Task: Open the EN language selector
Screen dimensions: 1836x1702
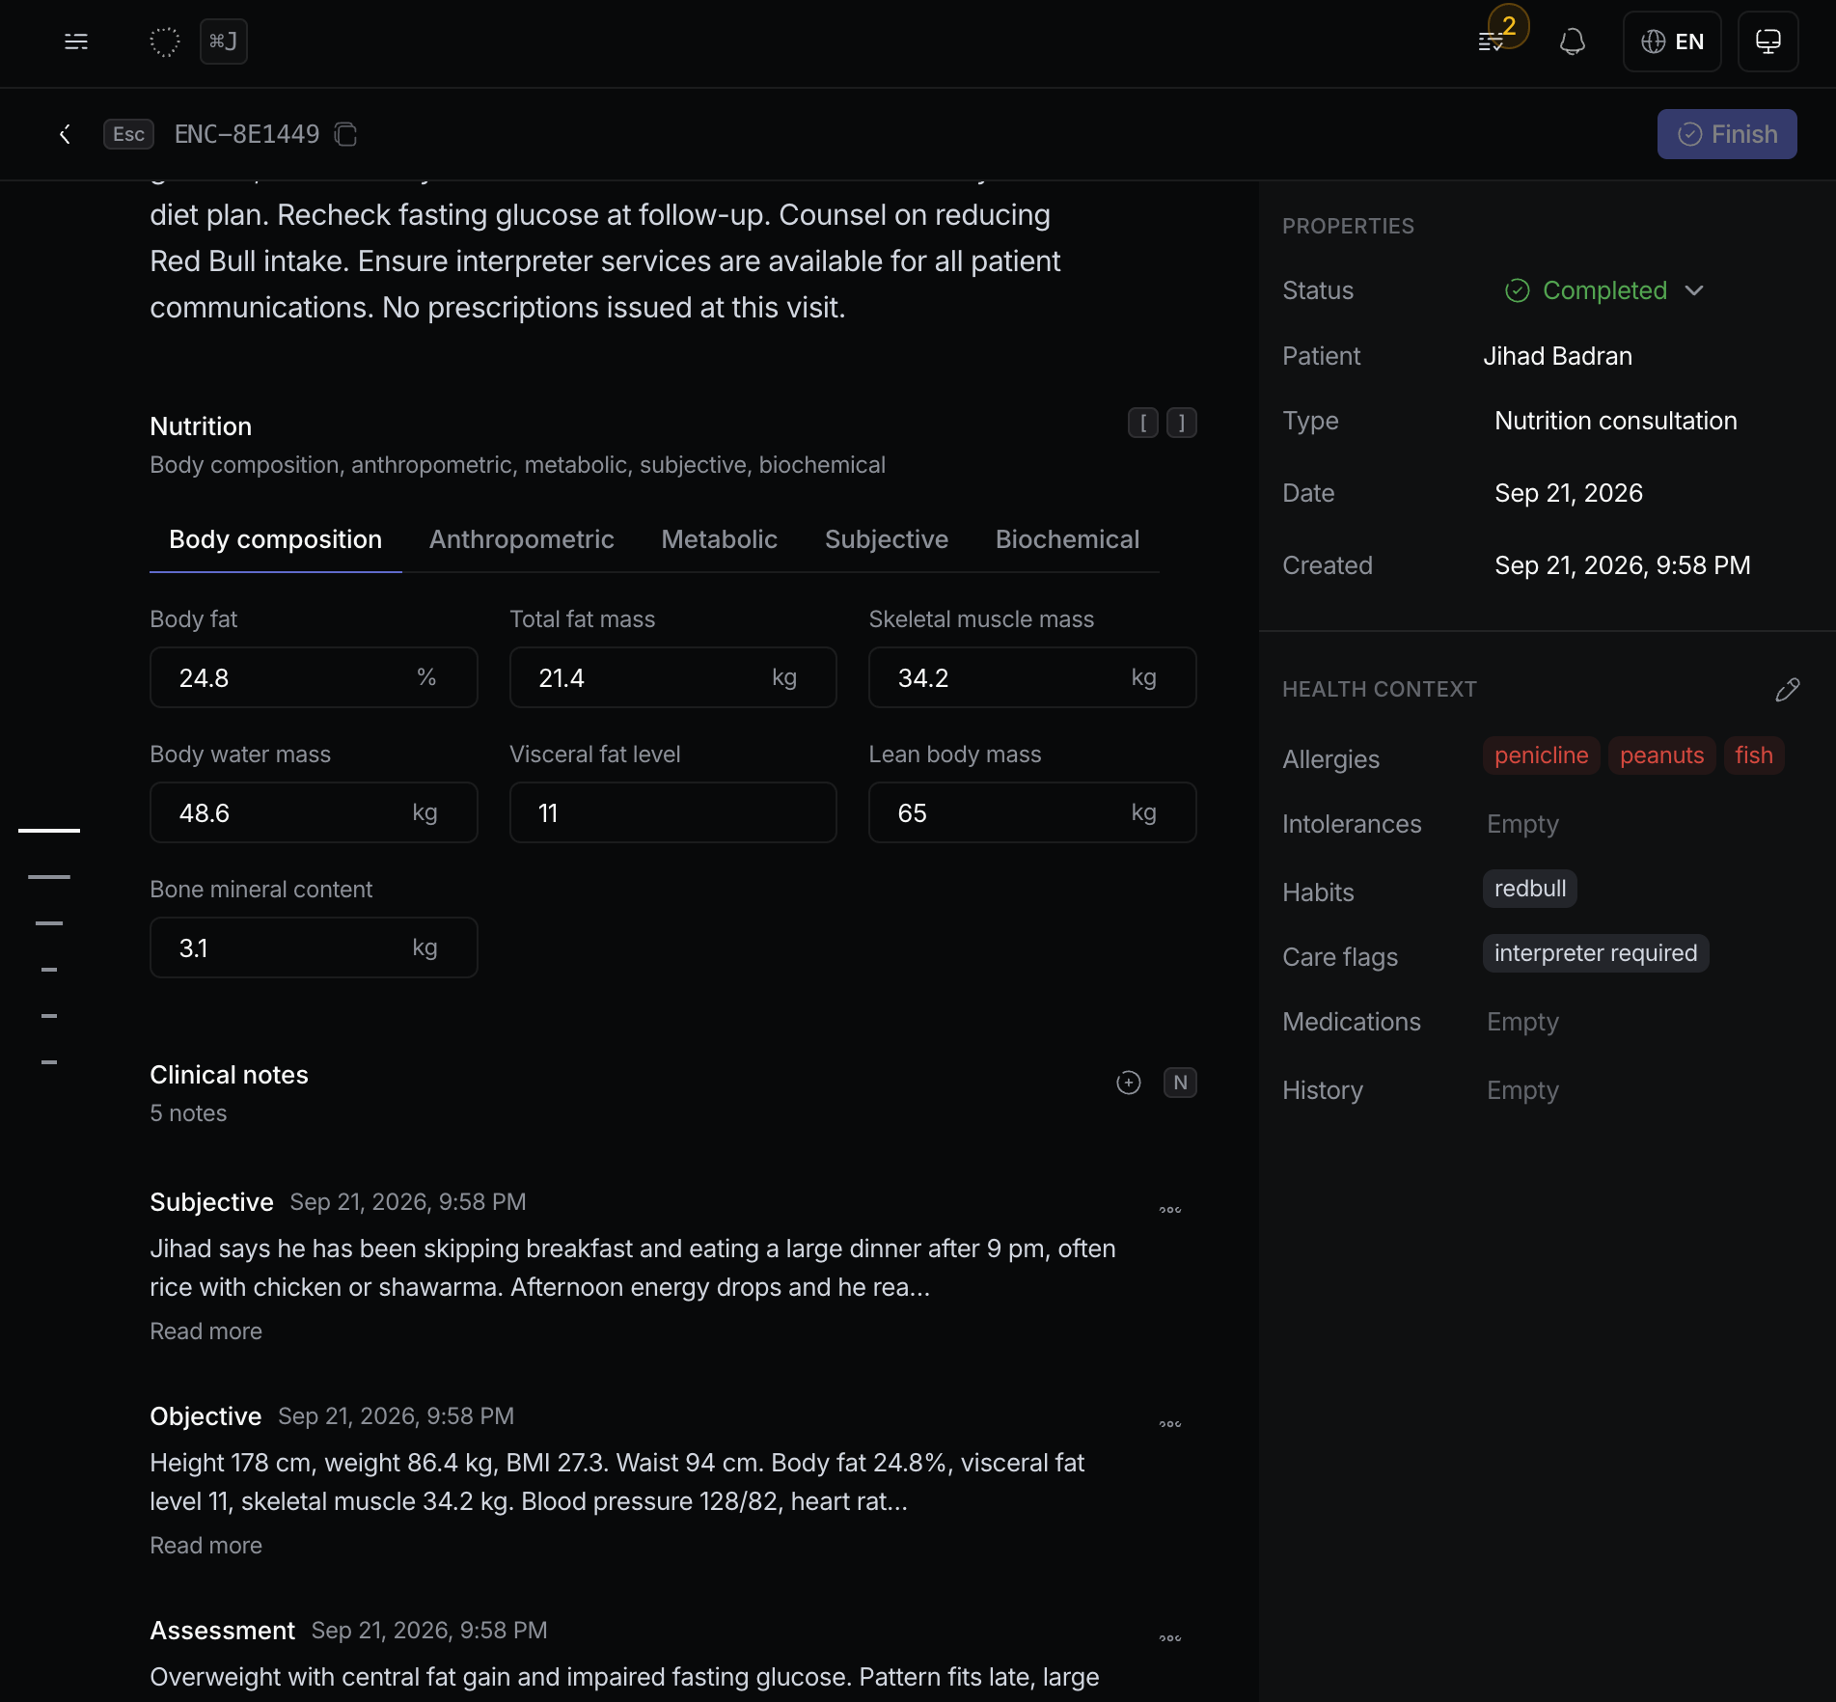Action: point(1672,41)
